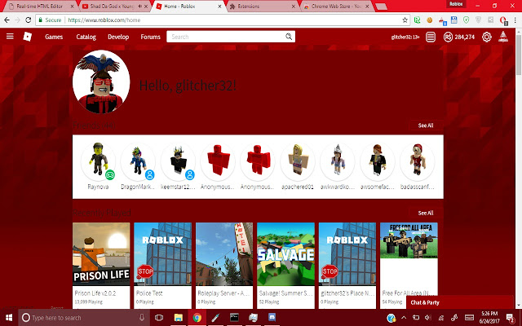Image resolution: width=522 pixels, height=326 pixels.
Task: Open friend DragonMark's avatar
Action: point(138,161)
